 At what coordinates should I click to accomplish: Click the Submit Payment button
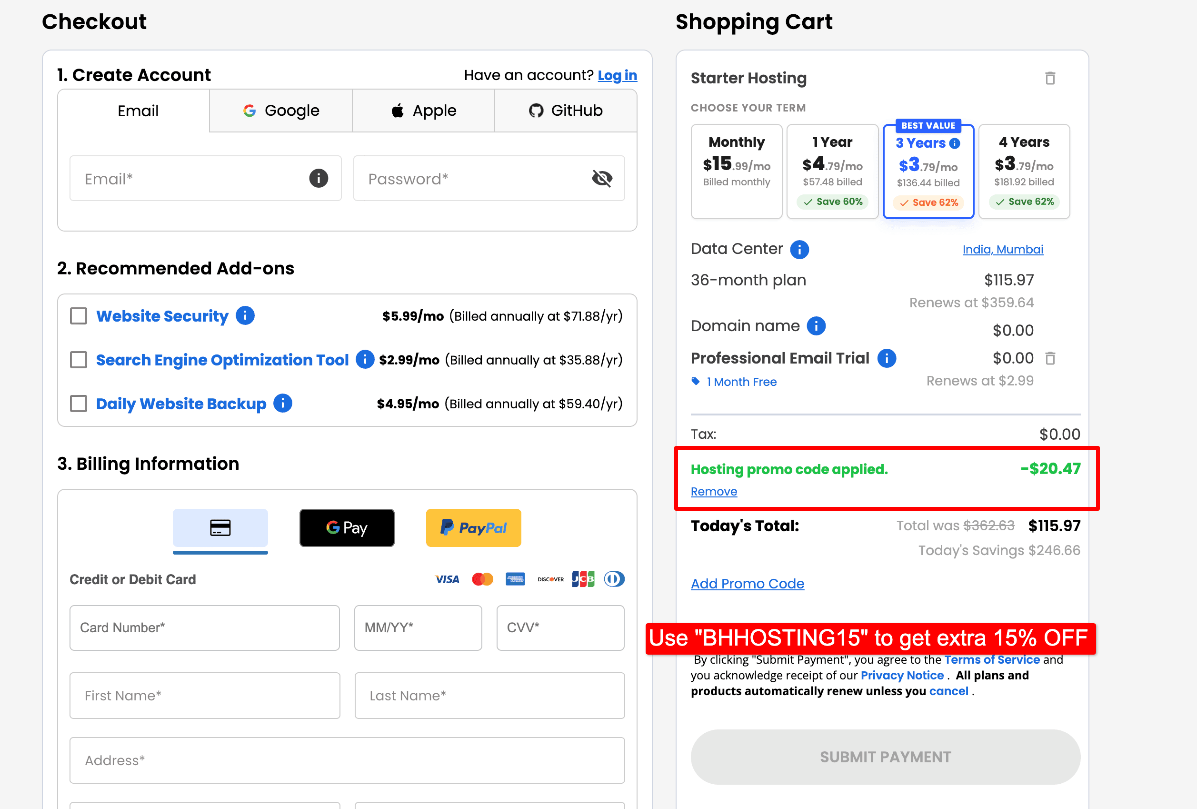(886, 757)
